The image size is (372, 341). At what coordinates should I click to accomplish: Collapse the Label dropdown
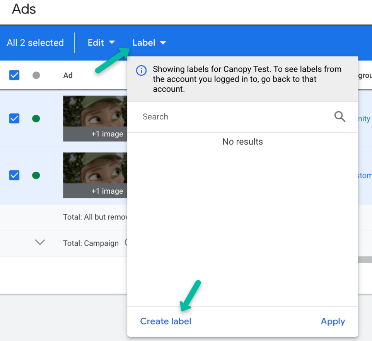tap(149, 43)
